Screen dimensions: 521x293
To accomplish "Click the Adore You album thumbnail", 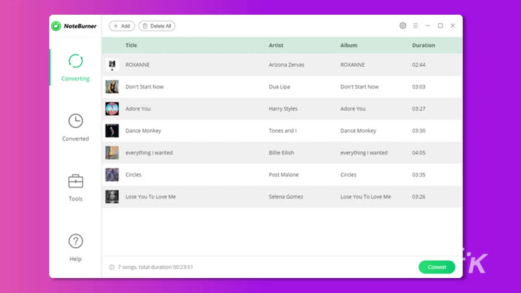I will [x=112, y=109].
